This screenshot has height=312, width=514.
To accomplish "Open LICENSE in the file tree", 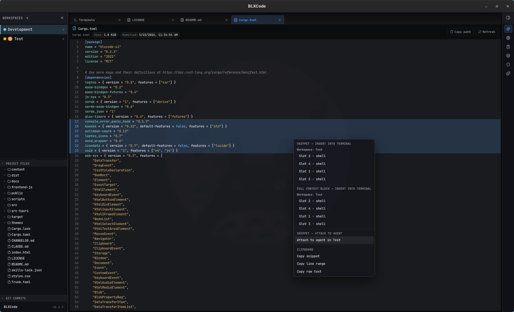I will 33,258.
